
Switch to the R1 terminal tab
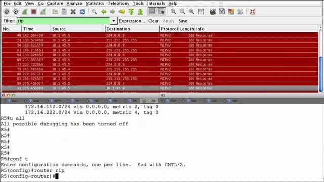click(74, 101)
